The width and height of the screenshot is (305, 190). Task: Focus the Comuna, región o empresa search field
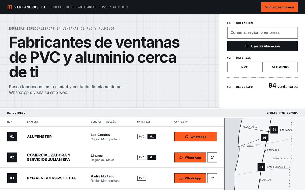coord(262,32)
